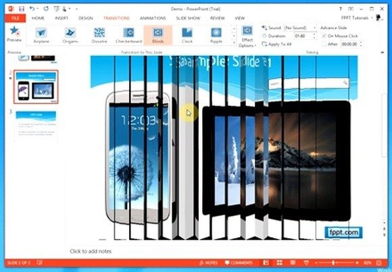Choose the Dissolve transition

pyautogui.click(x=99, y=35)
